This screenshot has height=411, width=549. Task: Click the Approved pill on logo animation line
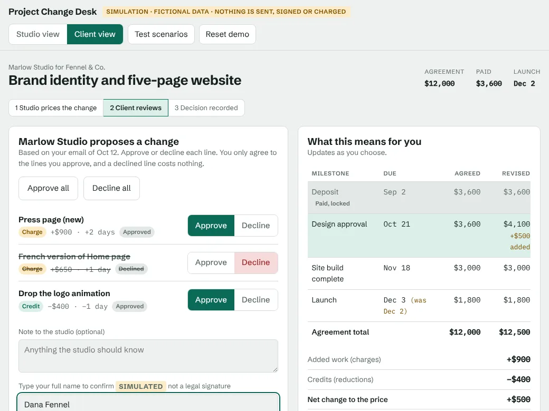129,307
